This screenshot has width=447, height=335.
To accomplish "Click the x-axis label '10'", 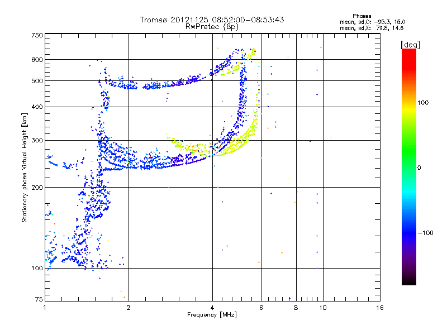I will click(323, 308).
